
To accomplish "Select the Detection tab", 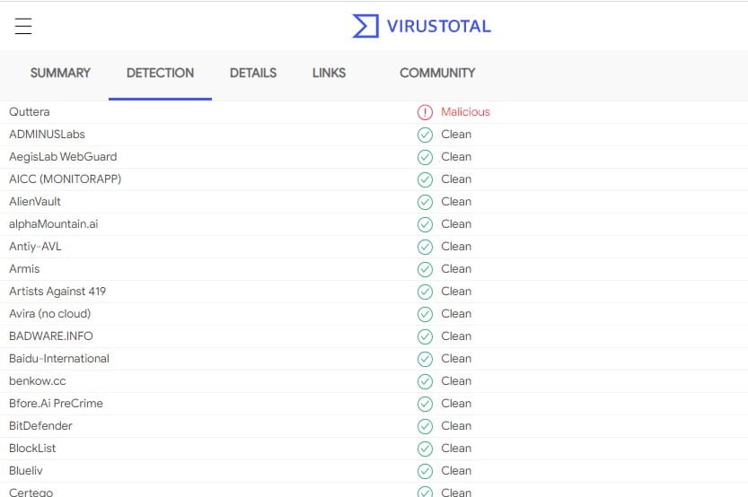I will [x=160, y=73].
